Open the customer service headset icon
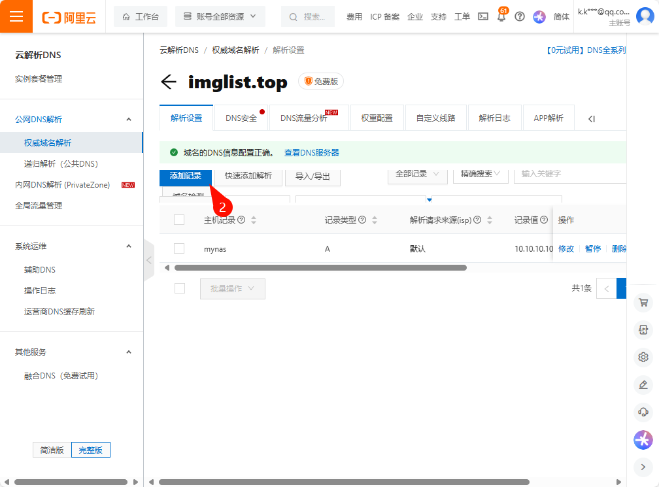The height and width of the screenshot is (487, 659). (x=643, y=412)
